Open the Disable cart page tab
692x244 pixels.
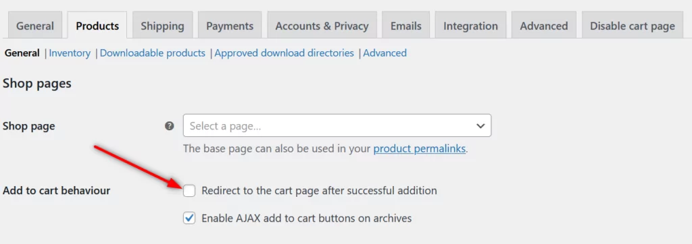click(633, 26)
